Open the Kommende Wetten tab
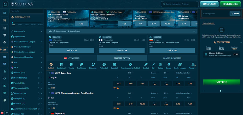 (x=172, y=58)
